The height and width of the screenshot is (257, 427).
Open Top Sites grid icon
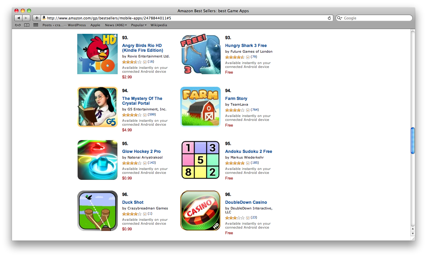click(x=36, y=25)
